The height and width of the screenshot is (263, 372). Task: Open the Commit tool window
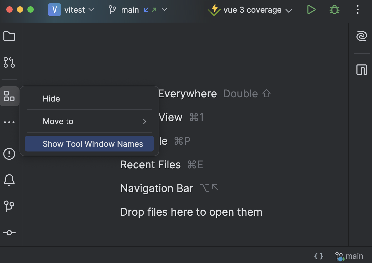(x=9, y=232)
